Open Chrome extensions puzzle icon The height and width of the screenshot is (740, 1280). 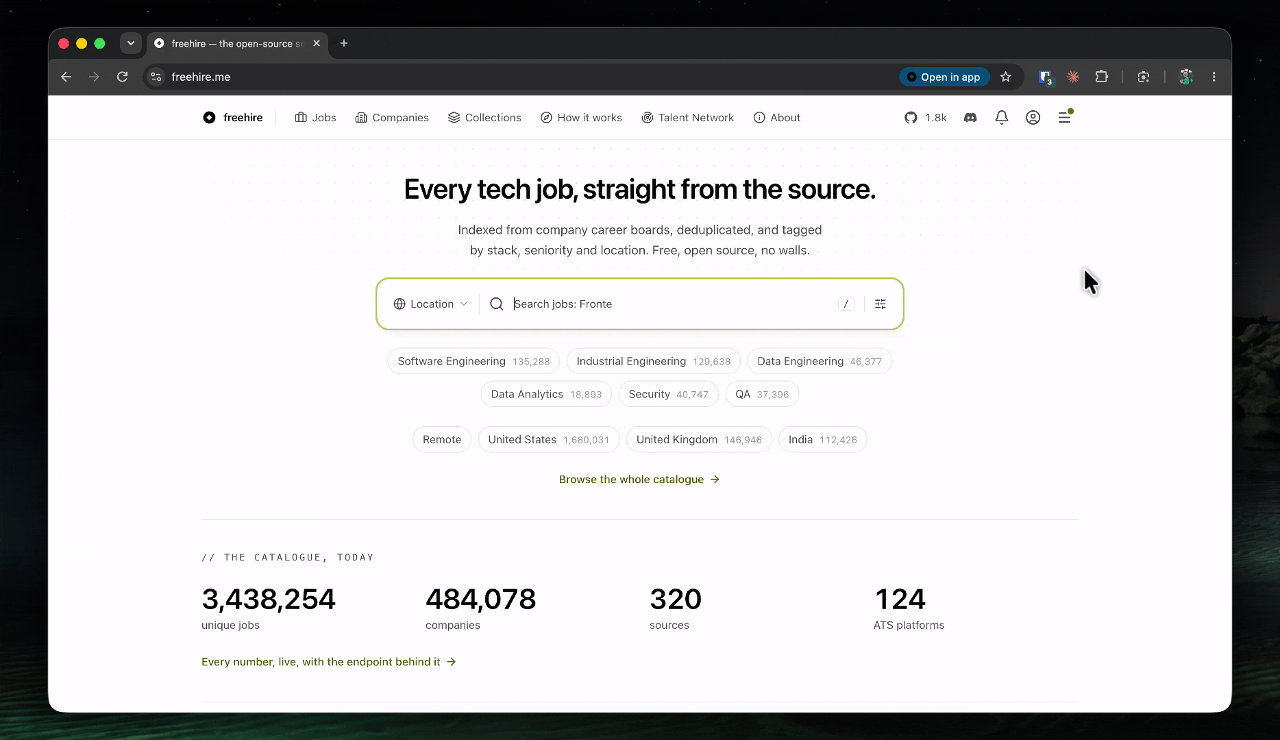tap(1102, 77)
